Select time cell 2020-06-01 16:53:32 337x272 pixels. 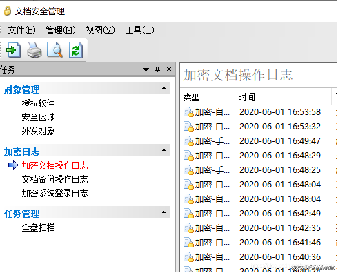click(x=280, y=126)
